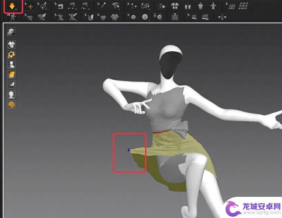Image resolution: width=282 pixels, height=218 pixels.
Task: Select the Edit Texture tool with cursor
Action: (29, 17)
